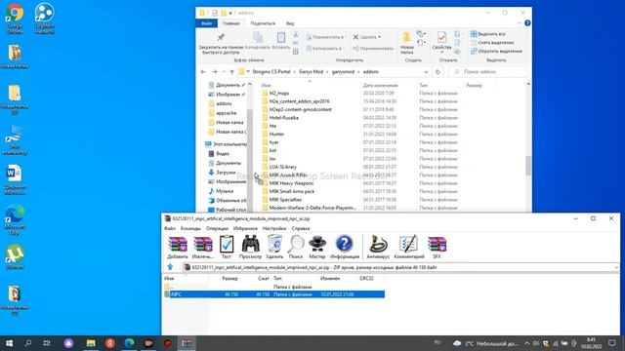Run the Тест archive check in WinRAR
The image size is (625, 351).
click(x=227, y=247)
